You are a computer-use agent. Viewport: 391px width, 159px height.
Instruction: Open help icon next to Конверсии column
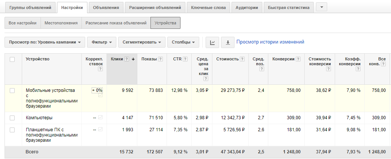tap(298, 59)
